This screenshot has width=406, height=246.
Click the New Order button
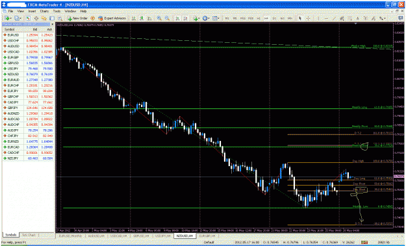[77, 18]
